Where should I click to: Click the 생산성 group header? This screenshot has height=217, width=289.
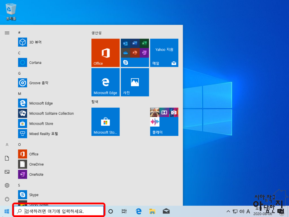click(x=97, y=33)
